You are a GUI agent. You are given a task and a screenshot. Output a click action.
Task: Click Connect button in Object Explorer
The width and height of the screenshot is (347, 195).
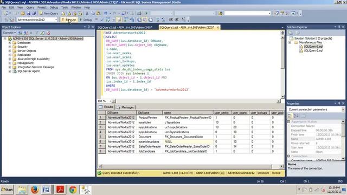tap(9, 33)
